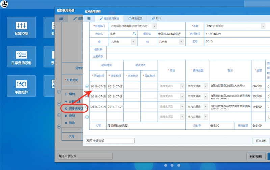Screen dimensions: 270x170
Task: Click the 银行名 中国邮政储蓄银行 field
Action: 171,34
